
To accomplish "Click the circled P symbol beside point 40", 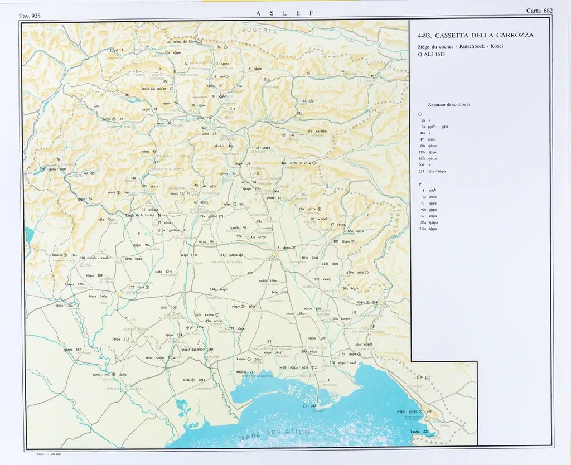I will point(93,173).
